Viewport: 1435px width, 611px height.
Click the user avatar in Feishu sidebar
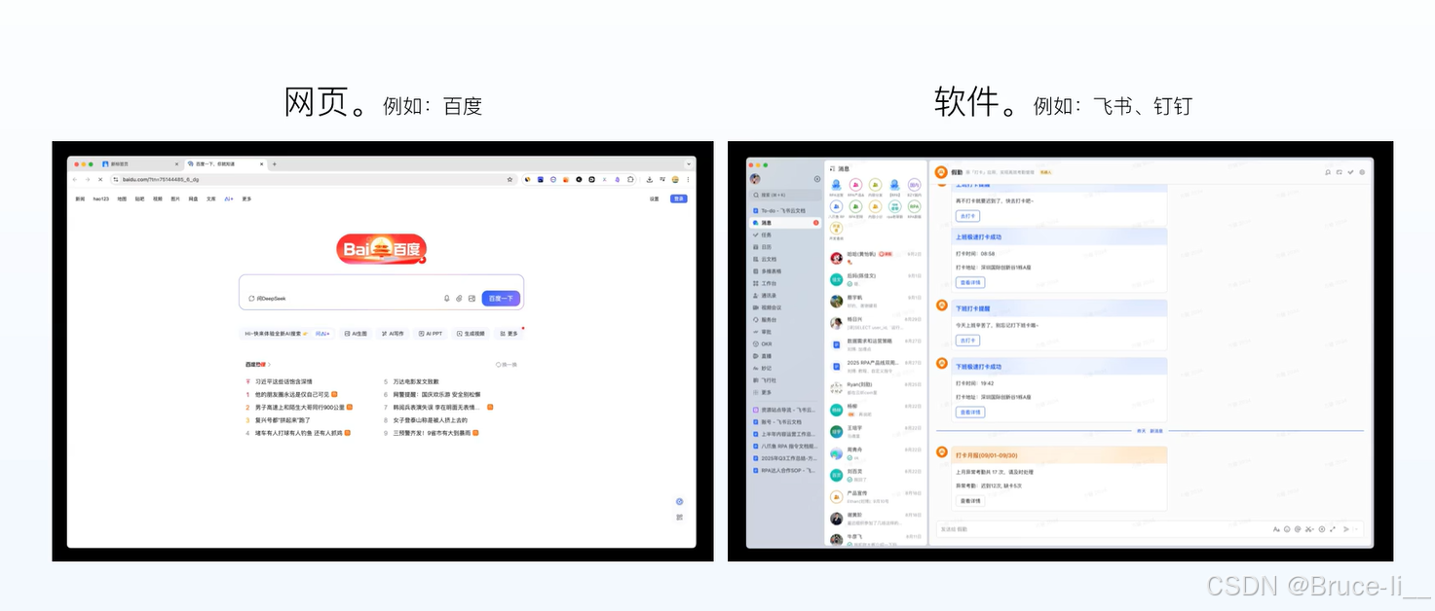pyautogui.click(x=755, y=179)
